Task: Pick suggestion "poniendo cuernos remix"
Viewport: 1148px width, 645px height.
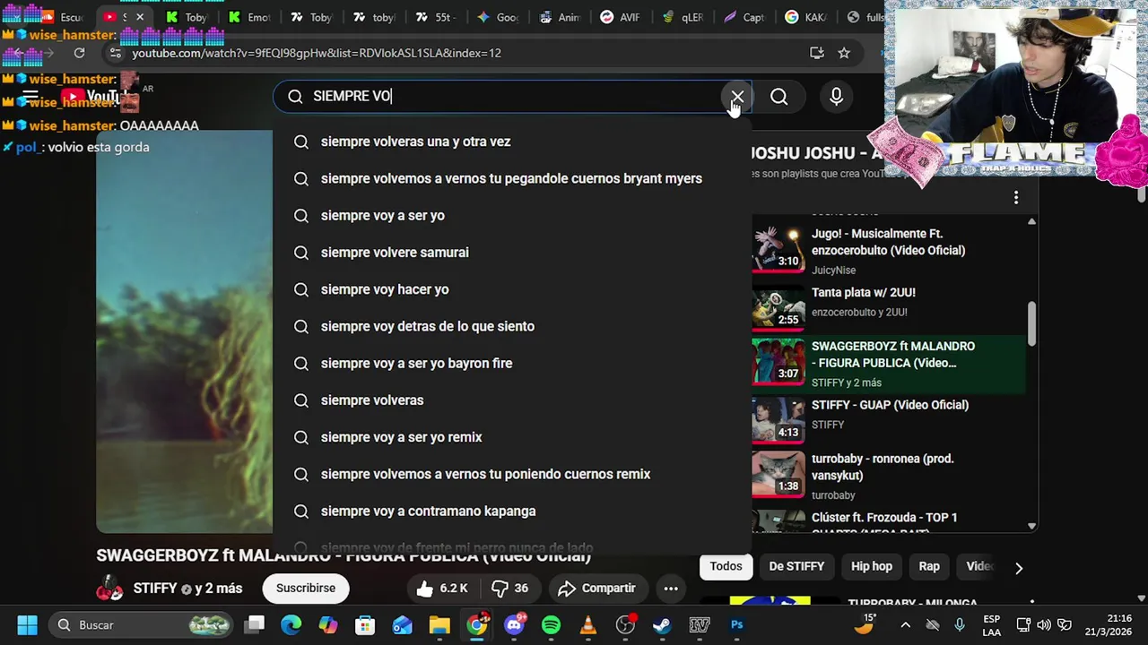Action: point(512,474)
